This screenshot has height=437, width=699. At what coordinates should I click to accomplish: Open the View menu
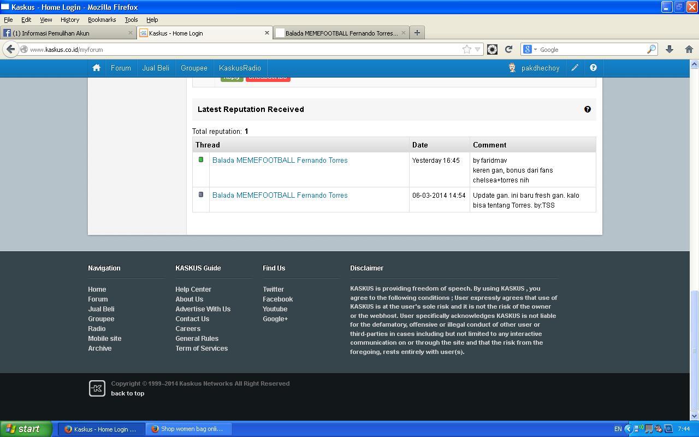point(46,20)
